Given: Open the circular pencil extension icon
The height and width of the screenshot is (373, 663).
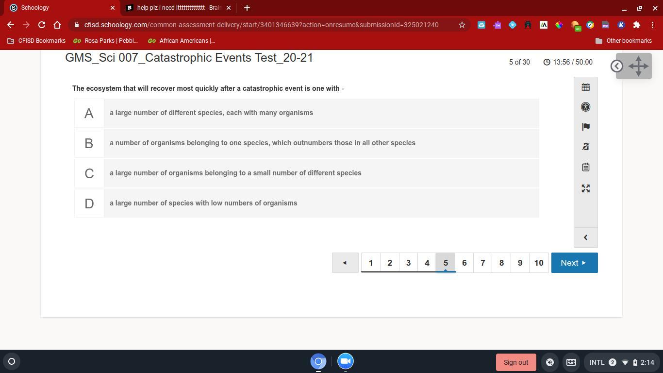Looking at the screenshot, I should click(x=590, y=25).
